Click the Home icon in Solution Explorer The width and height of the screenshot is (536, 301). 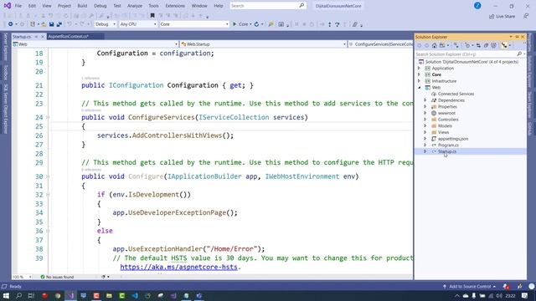[434, 45]
